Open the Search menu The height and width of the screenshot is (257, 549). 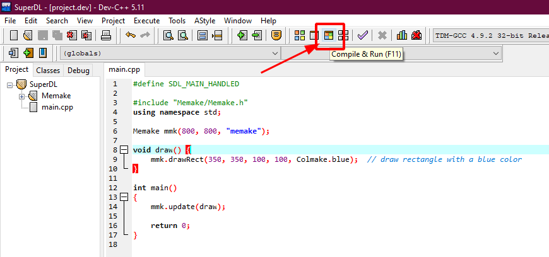point(57,21)
